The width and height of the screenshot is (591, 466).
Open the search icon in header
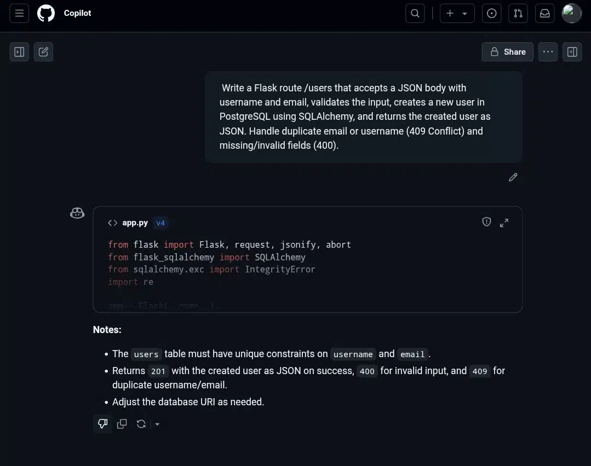[x=415, y=13]
